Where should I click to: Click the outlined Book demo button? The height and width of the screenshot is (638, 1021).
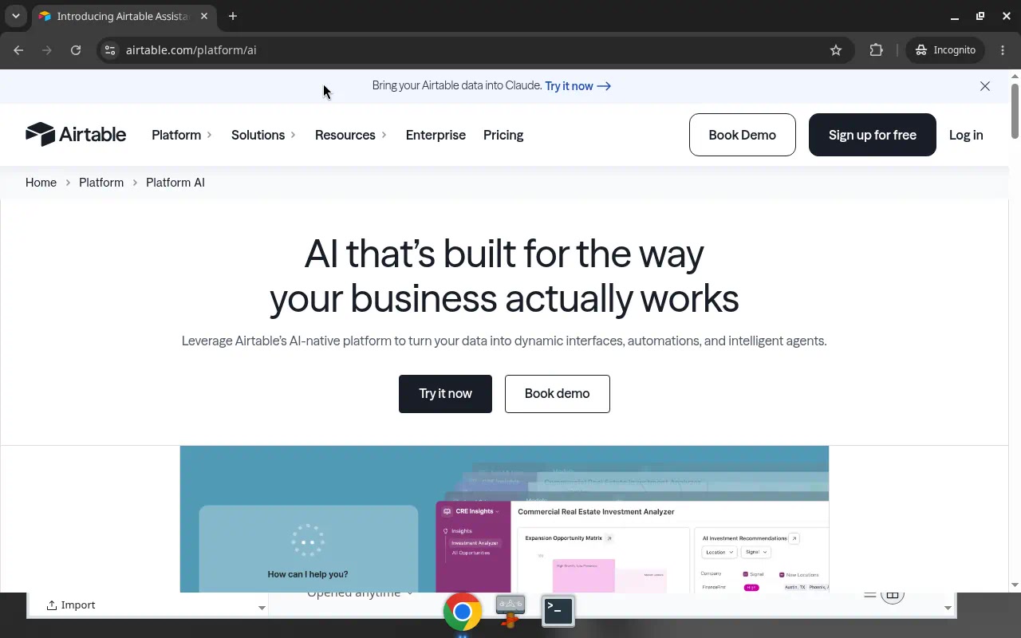(558, 394)
